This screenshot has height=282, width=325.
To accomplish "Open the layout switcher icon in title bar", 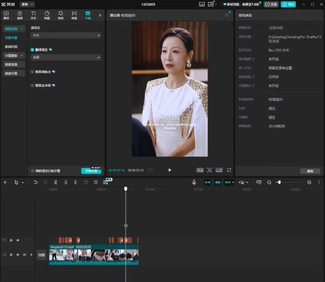I will point(211,4).
